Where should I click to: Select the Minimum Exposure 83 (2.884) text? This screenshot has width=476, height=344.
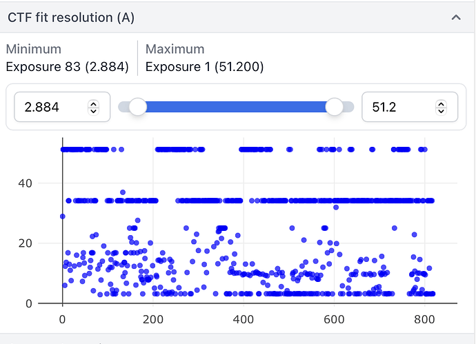(x=66, y=67)
